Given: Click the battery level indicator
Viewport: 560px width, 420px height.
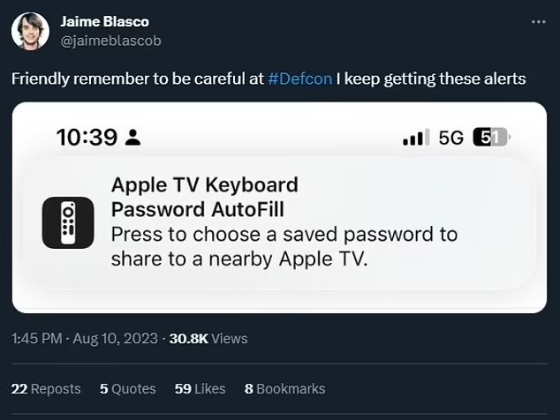Looking at the screenshot, I should click(x=491, y=138).
